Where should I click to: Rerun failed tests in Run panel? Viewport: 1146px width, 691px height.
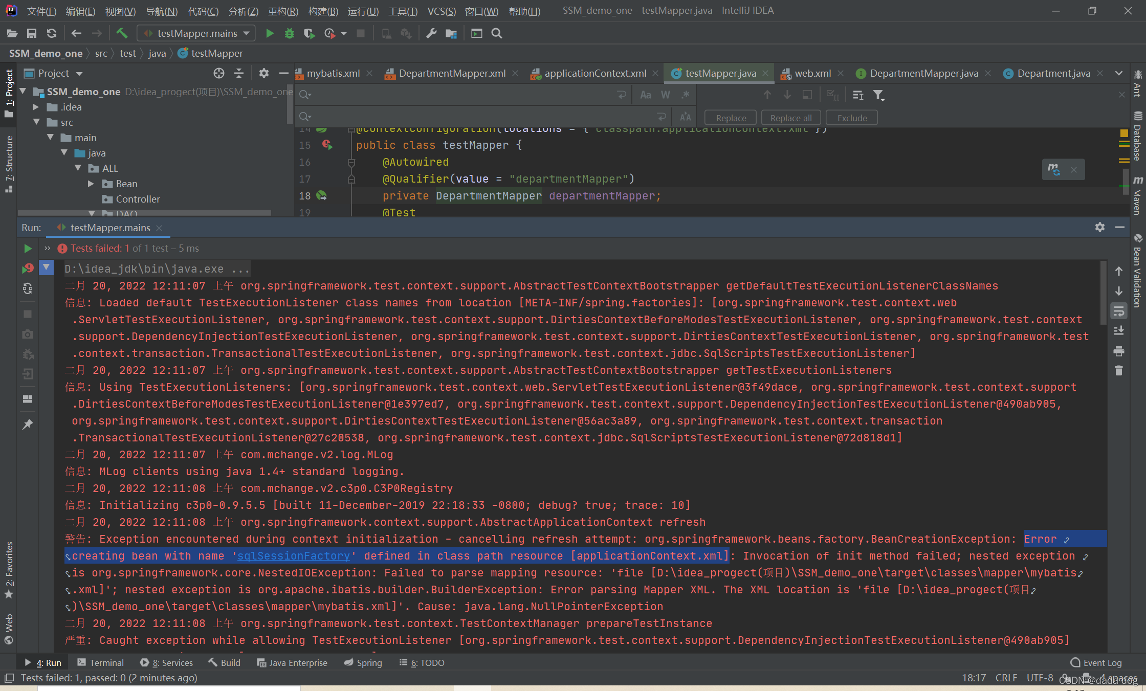[28, 268]
